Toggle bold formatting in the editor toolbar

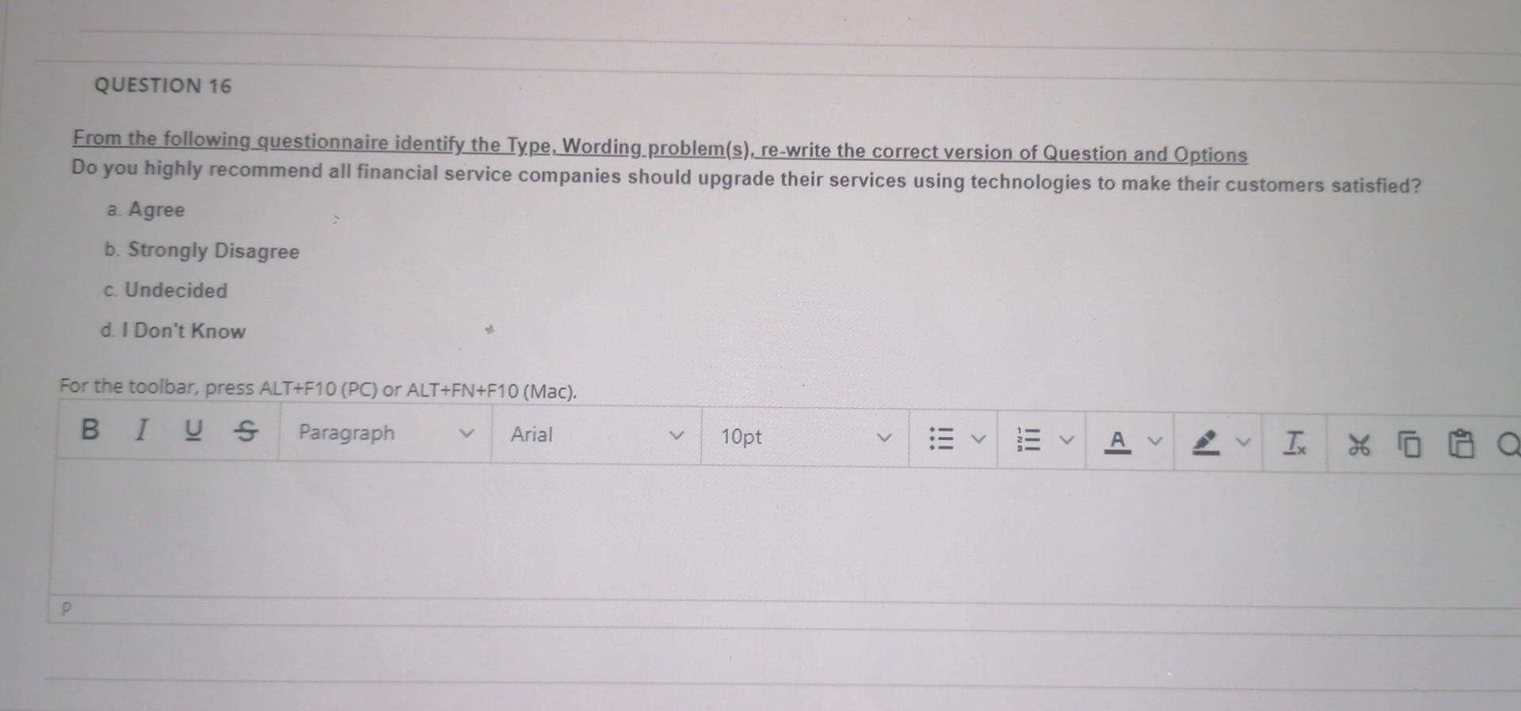(x=90, y=429)
